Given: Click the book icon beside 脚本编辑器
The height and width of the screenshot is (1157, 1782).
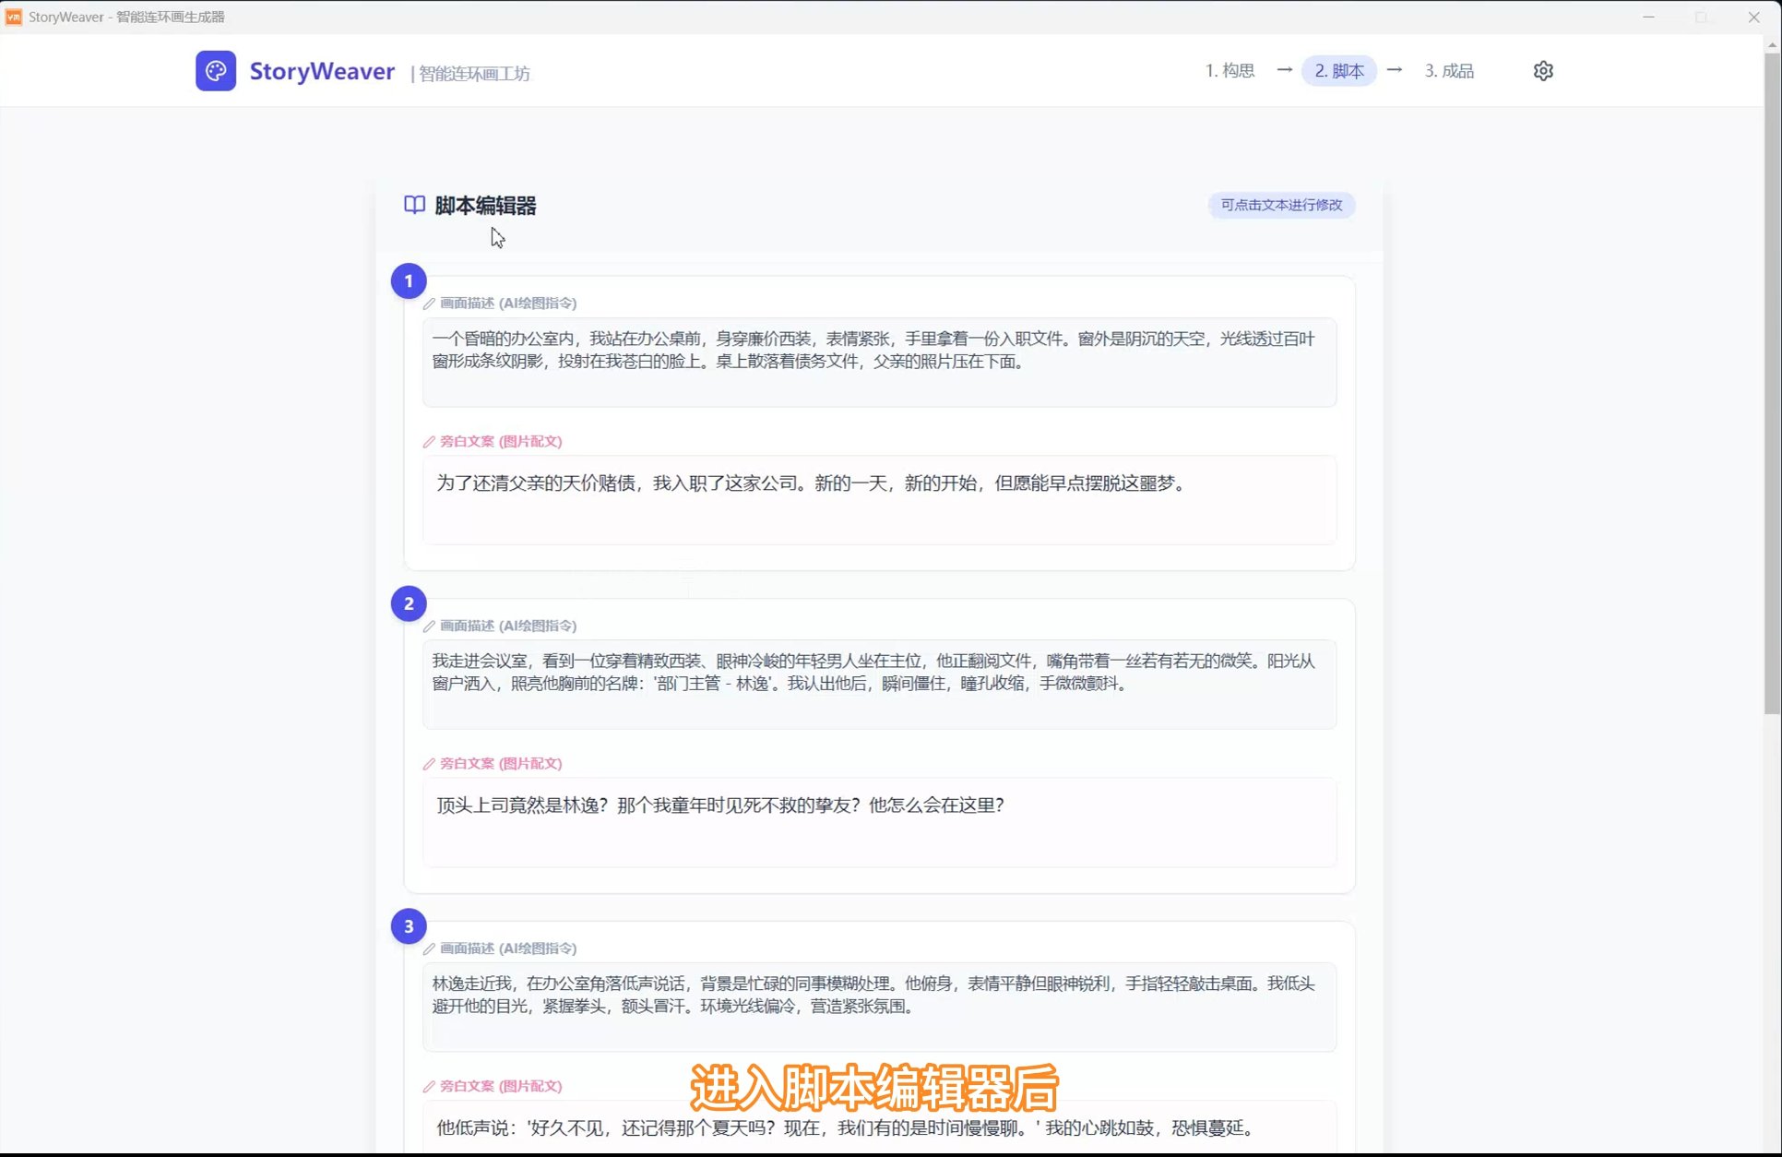Looking at the screenshot, I should tap(415, 205).
